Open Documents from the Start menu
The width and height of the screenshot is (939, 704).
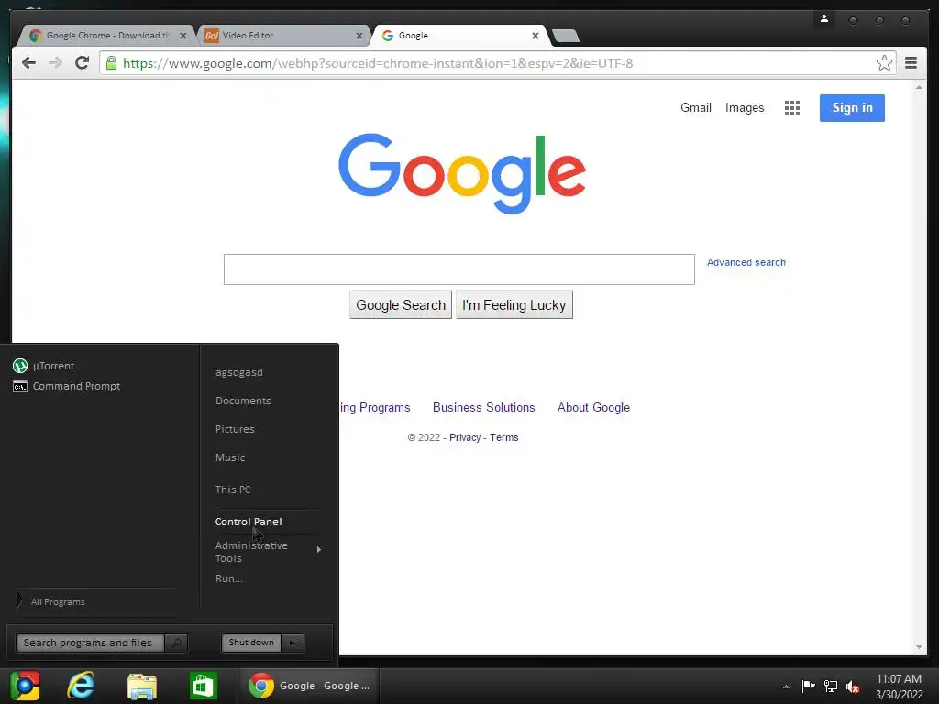(243, 401)
